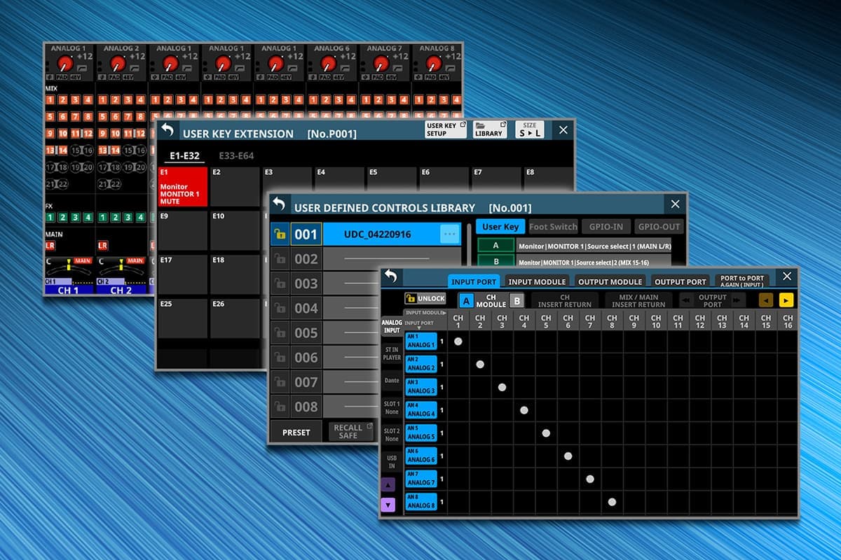Switch to the Foot Switch tab

click(x=553, y=226)
